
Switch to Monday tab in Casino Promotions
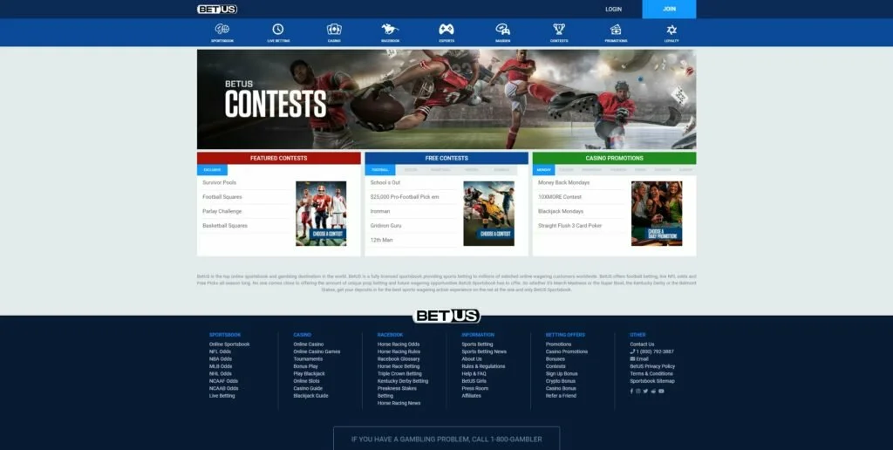[x=543, y=169]
